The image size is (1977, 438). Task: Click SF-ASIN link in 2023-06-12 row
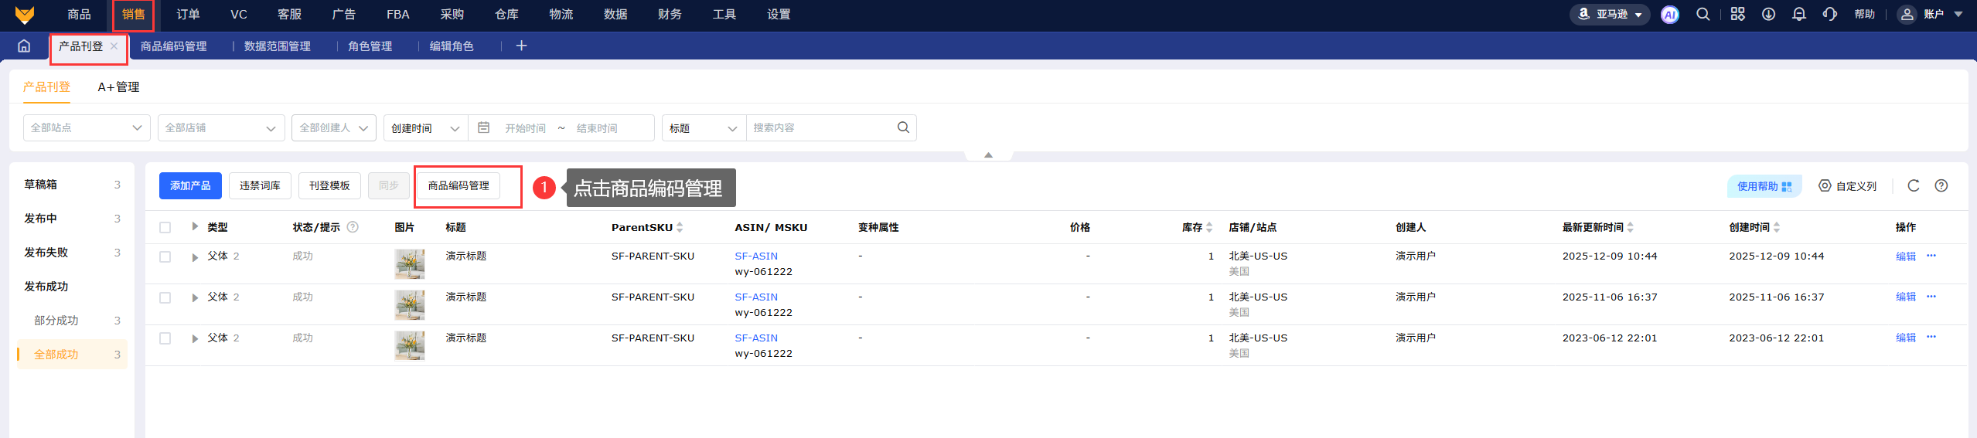pos(756,338)
